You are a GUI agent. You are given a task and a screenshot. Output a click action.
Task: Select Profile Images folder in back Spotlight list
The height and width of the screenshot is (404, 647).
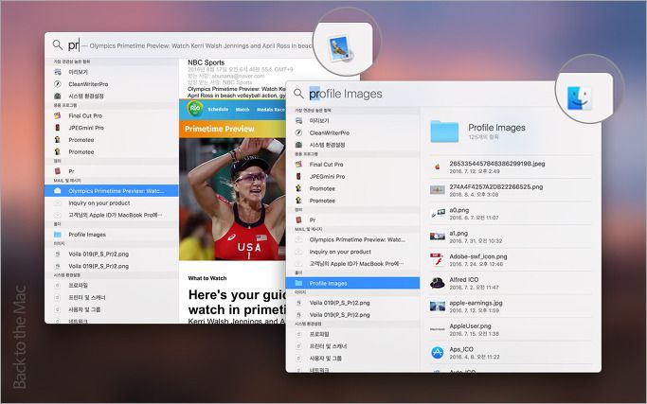click(x=112, y=234)
